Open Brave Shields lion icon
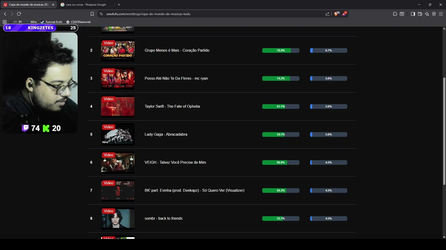446x250 pixels. pos(337,14)
